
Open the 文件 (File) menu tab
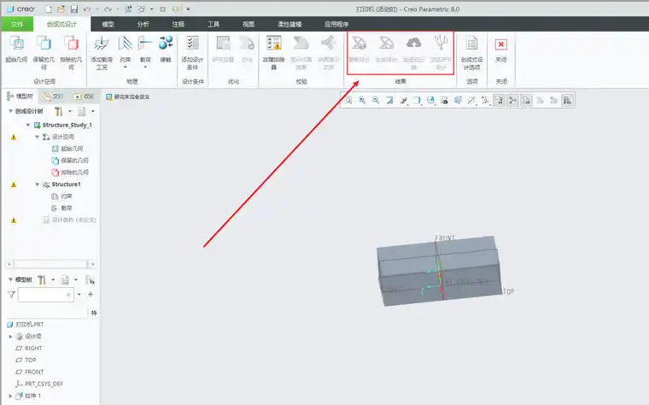(17, 24)
